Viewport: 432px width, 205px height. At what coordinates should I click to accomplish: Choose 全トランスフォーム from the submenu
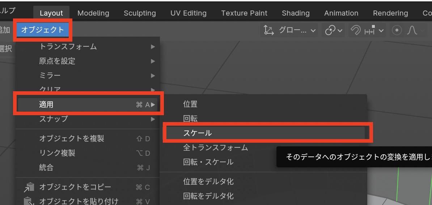215,147
